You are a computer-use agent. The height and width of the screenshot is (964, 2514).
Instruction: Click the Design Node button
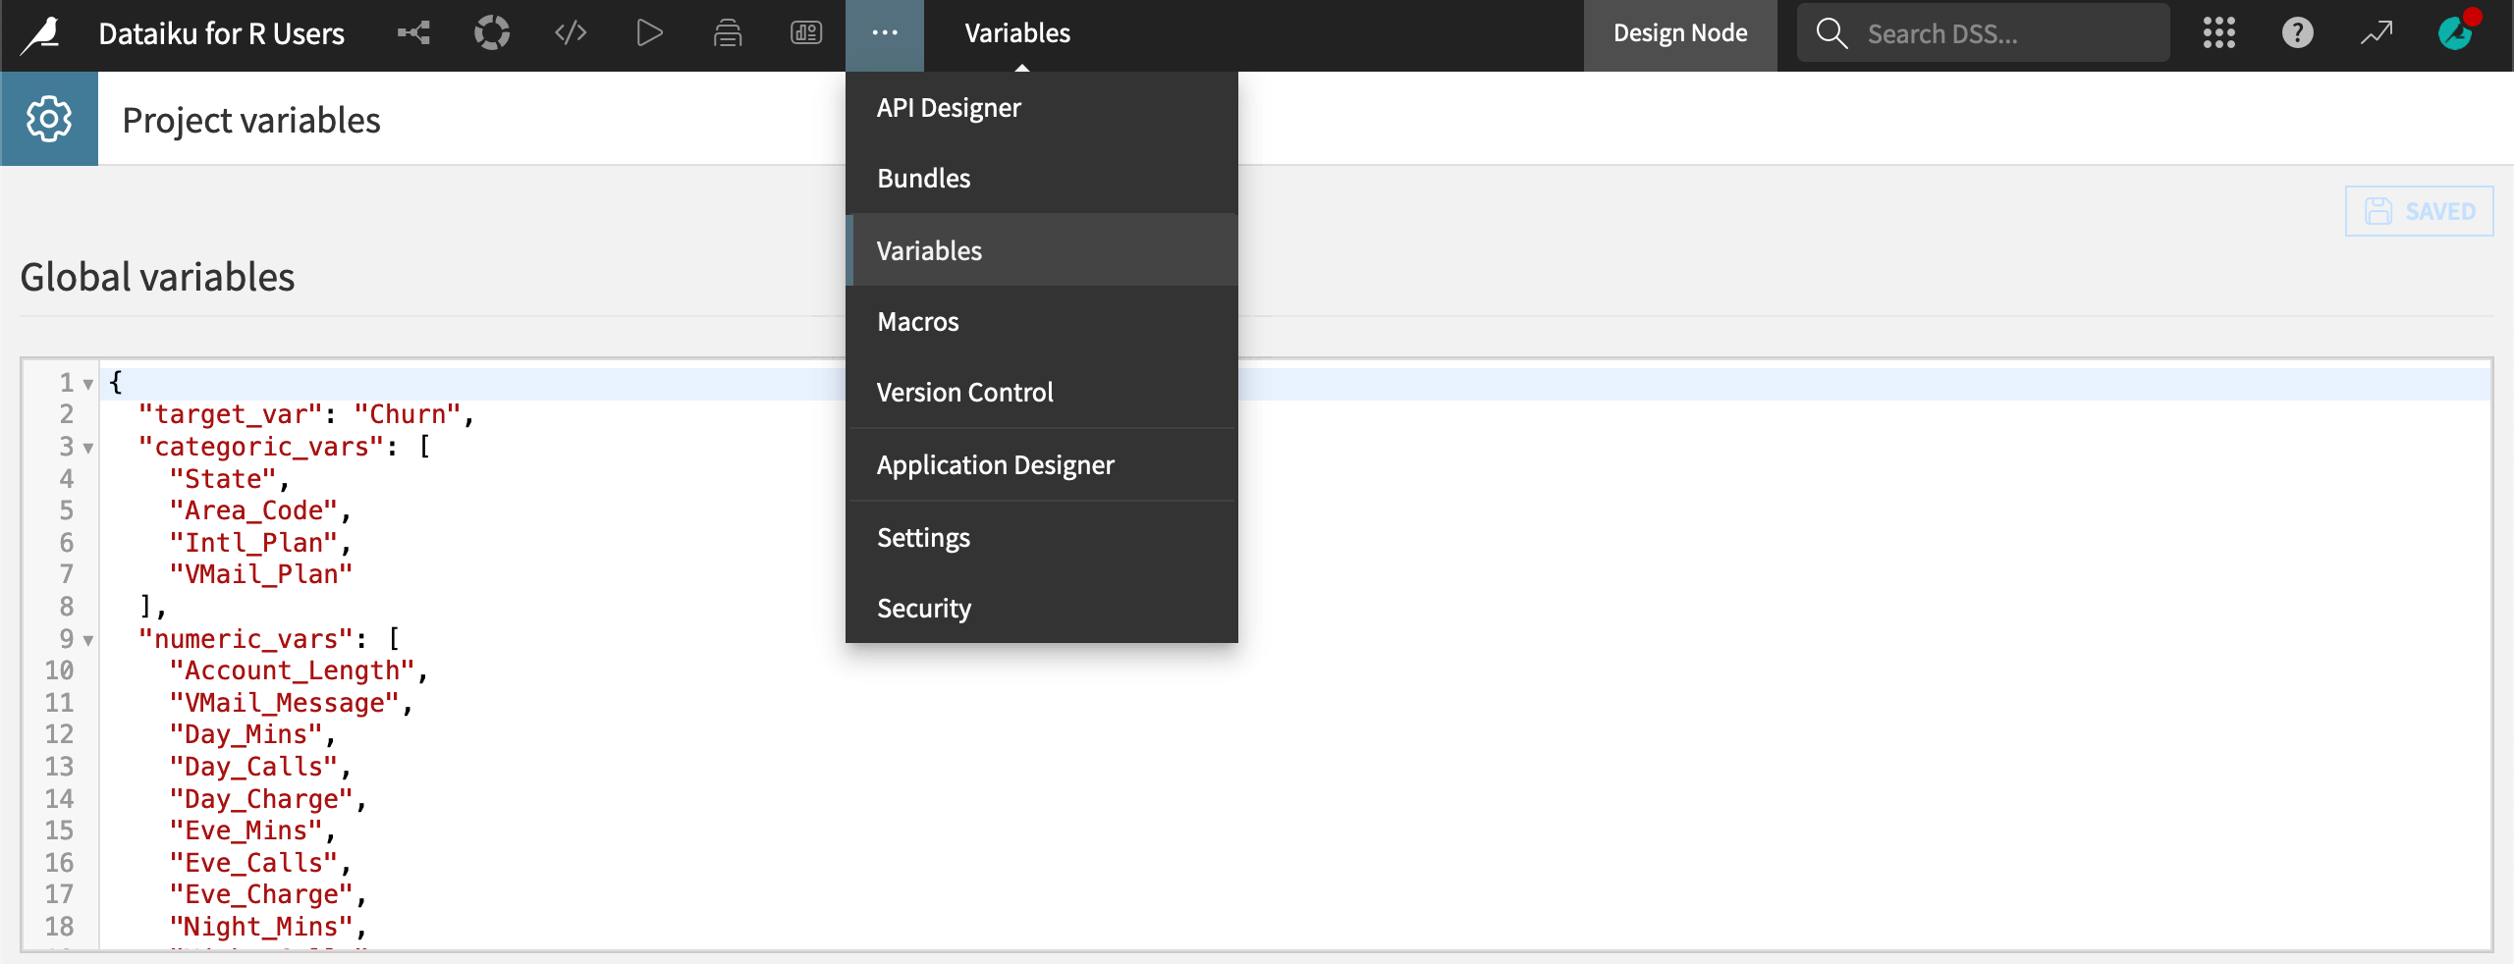(x=1679, y=32)
